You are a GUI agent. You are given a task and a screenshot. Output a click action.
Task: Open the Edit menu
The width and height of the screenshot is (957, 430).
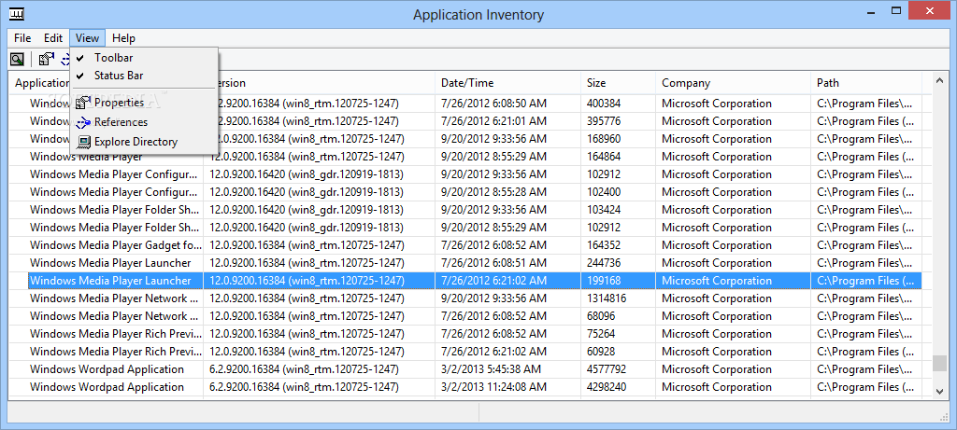tap(53, 37)
